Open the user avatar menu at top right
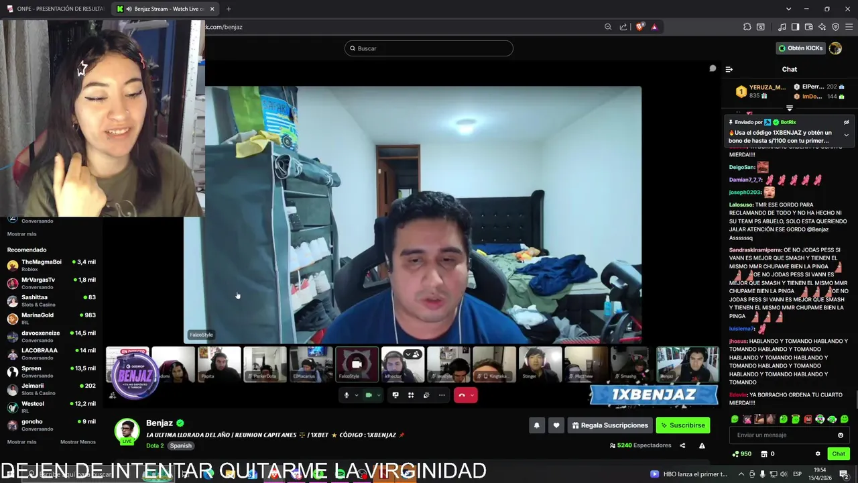Screen dimensions: 858x483 pos(835,48)
